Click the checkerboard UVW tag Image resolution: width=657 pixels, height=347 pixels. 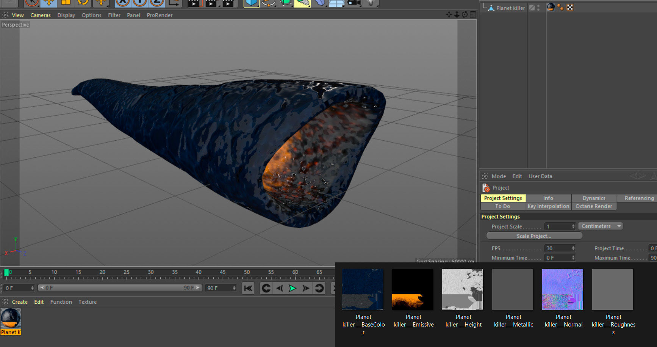(x=570, y=7)
